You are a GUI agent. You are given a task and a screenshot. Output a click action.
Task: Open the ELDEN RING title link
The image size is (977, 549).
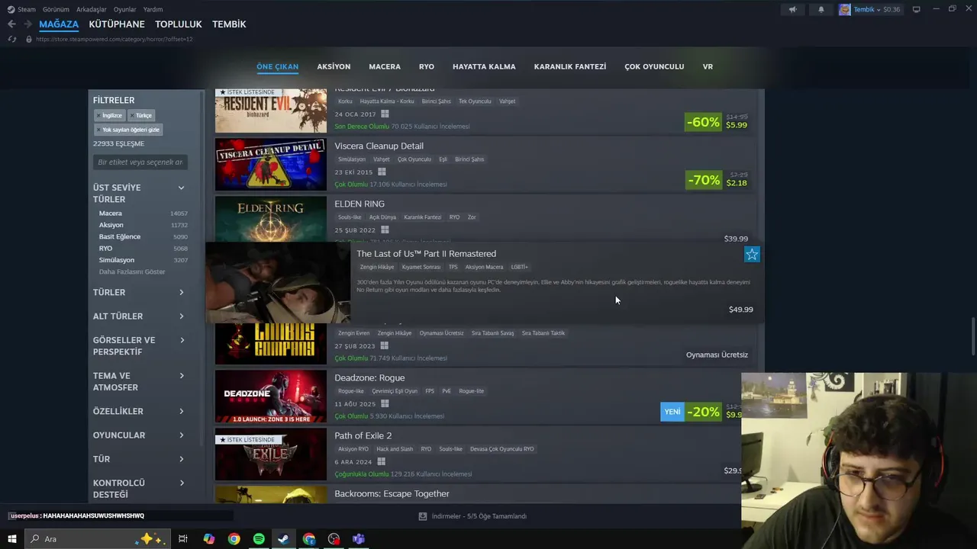[360, 204]
